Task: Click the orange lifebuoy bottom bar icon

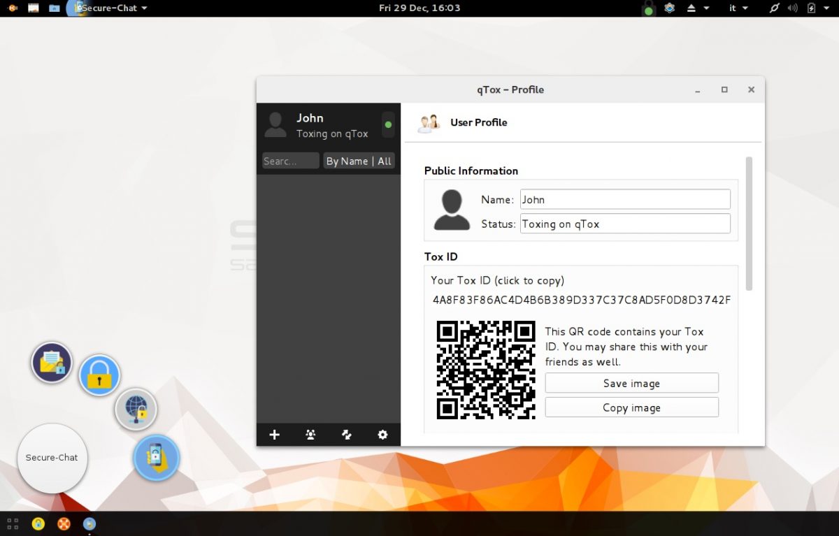Action: pyautogui.click(x=64, y=523)
